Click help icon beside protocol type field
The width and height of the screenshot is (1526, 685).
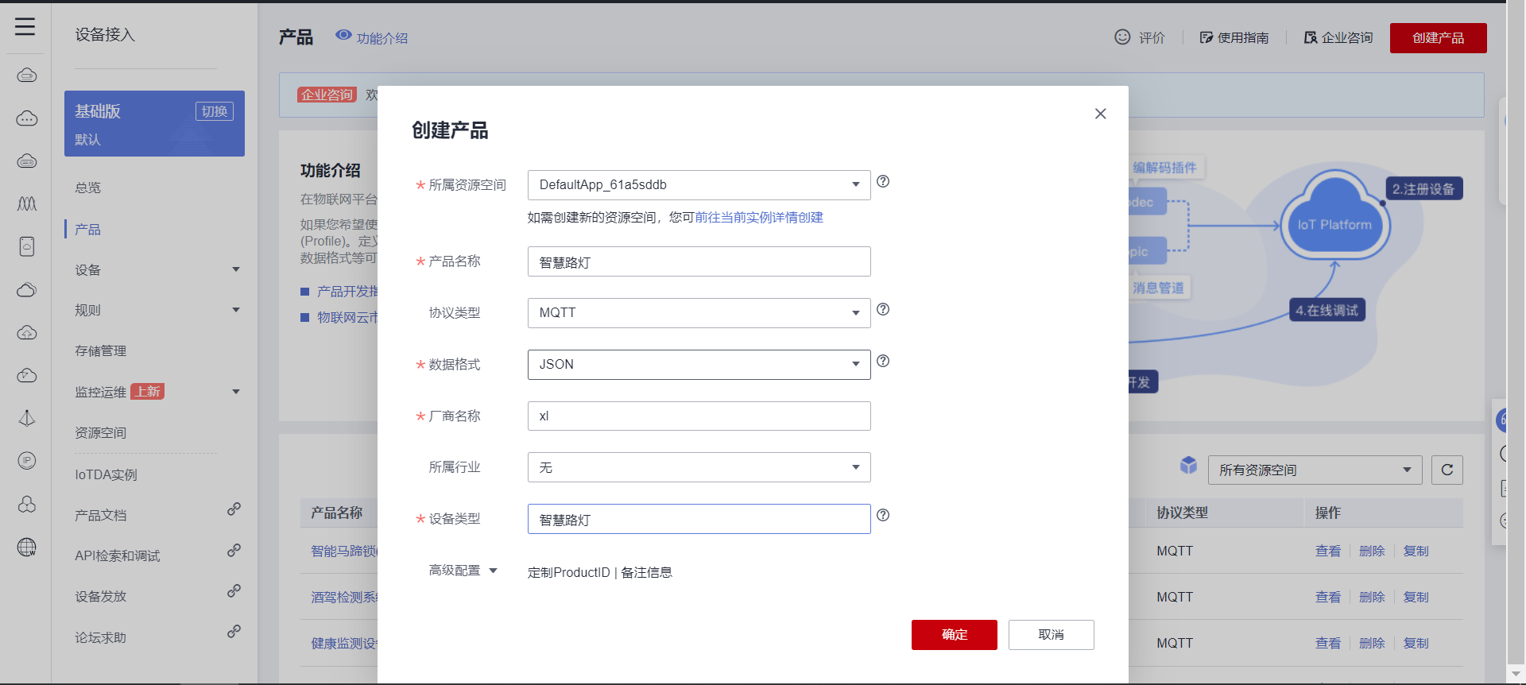883,310
